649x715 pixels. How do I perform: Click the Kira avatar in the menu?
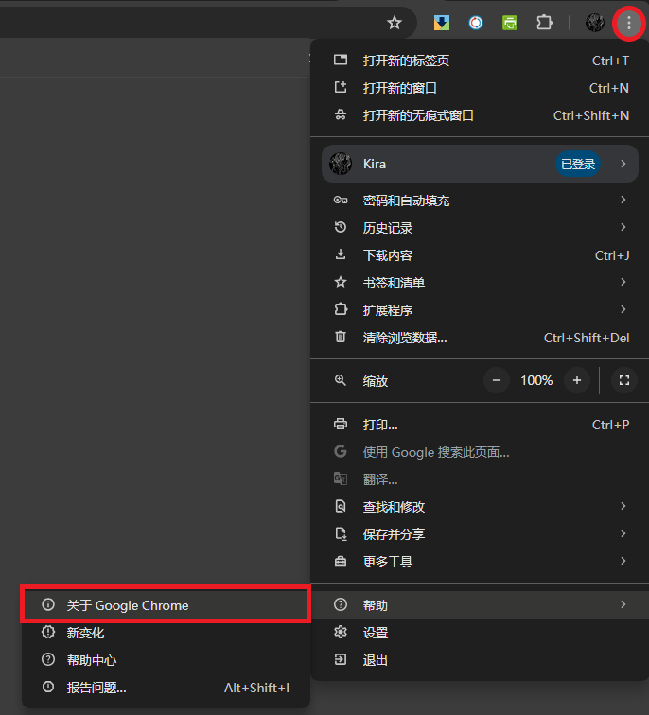341,164
